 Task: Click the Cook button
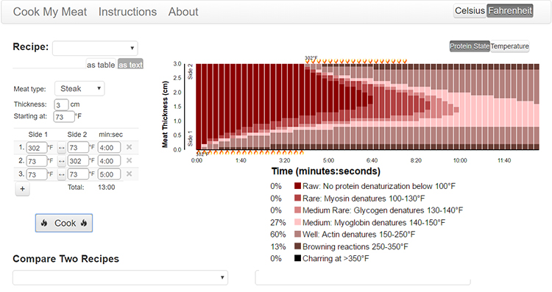pyautogui.click(x=64, y=223)
